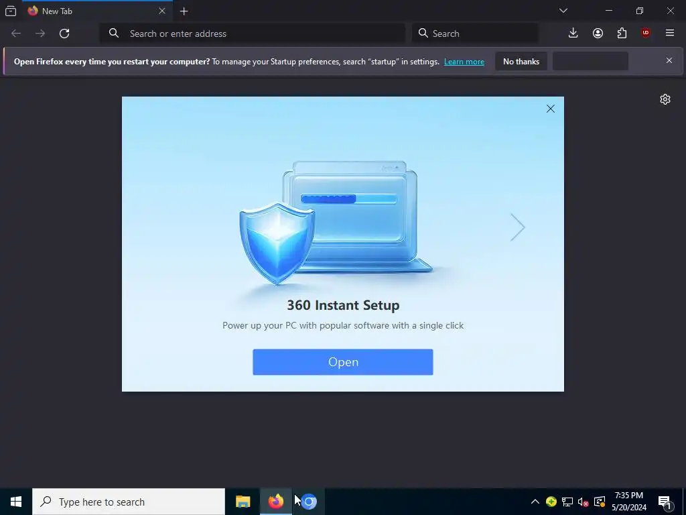Open the Firefox hamburger application menu
686x515 pixels.
(669, 33)
